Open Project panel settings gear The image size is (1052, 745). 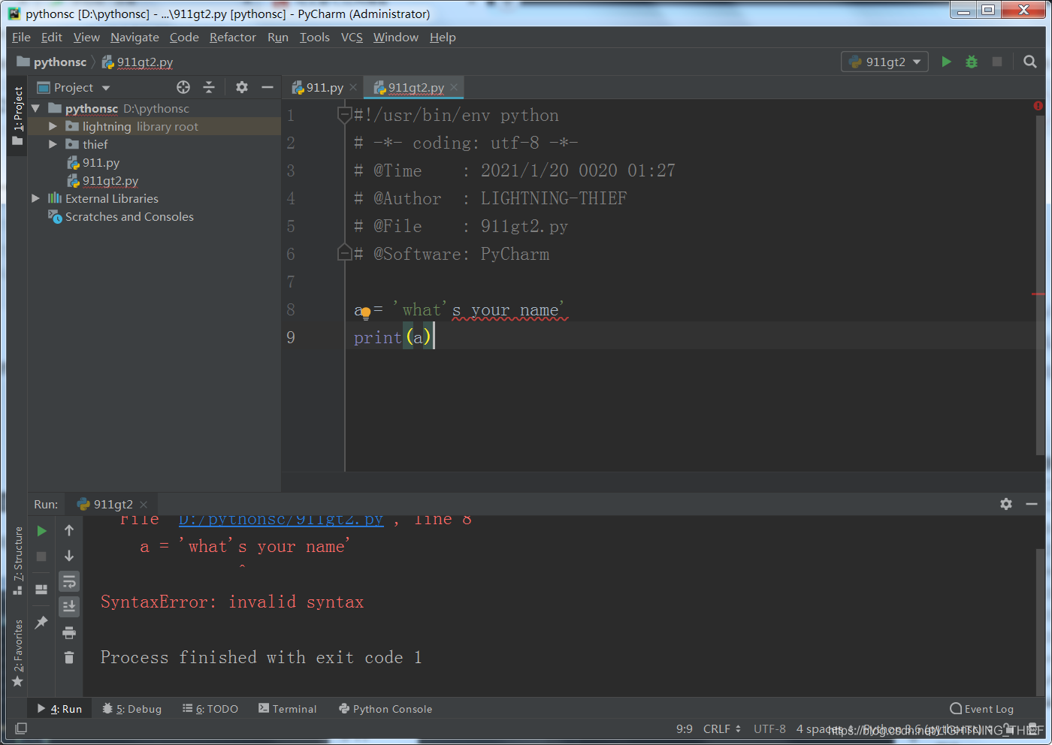coord(242,87)
